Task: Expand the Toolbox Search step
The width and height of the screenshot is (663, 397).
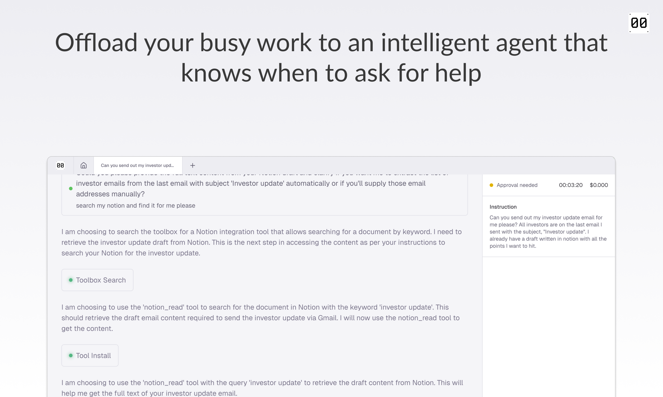Action: tap(97, 280)
